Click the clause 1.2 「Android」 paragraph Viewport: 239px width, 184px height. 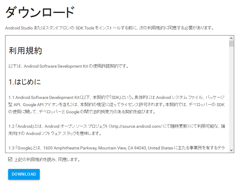pos(117,130)
